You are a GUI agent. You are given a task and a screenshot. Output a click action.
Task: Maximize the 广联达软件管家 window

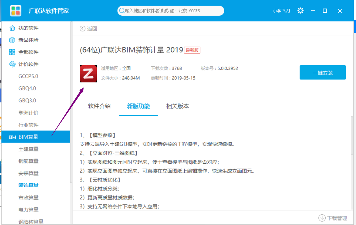pyautogui.click(x=325, y=11)
